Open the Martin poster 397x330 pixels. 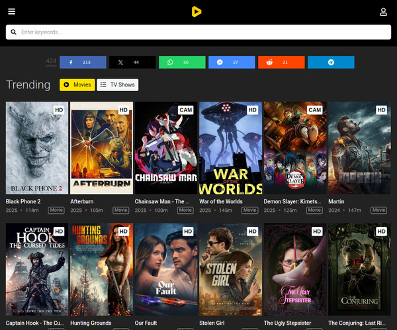pos(359,148)
